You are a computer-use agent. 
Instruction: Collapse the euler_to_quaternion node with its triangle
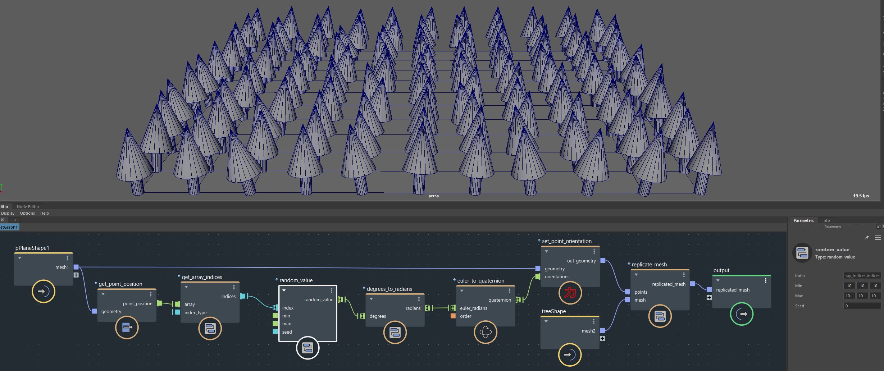(x=462, y=291)
